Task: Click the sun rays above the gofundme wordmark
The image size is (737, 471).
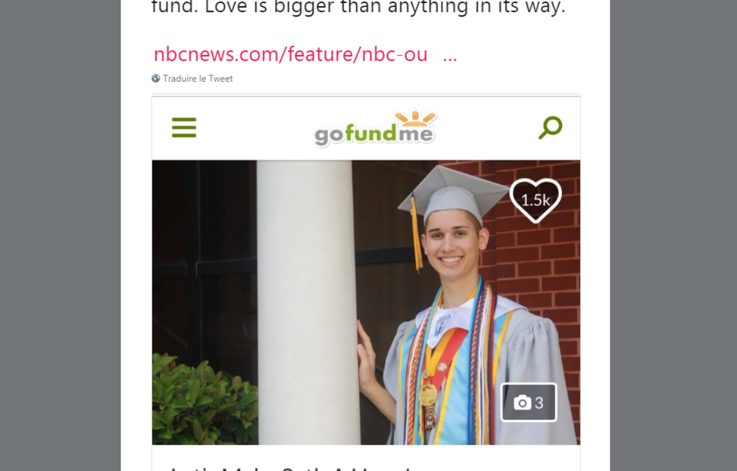Action: [x=415, y=118]
